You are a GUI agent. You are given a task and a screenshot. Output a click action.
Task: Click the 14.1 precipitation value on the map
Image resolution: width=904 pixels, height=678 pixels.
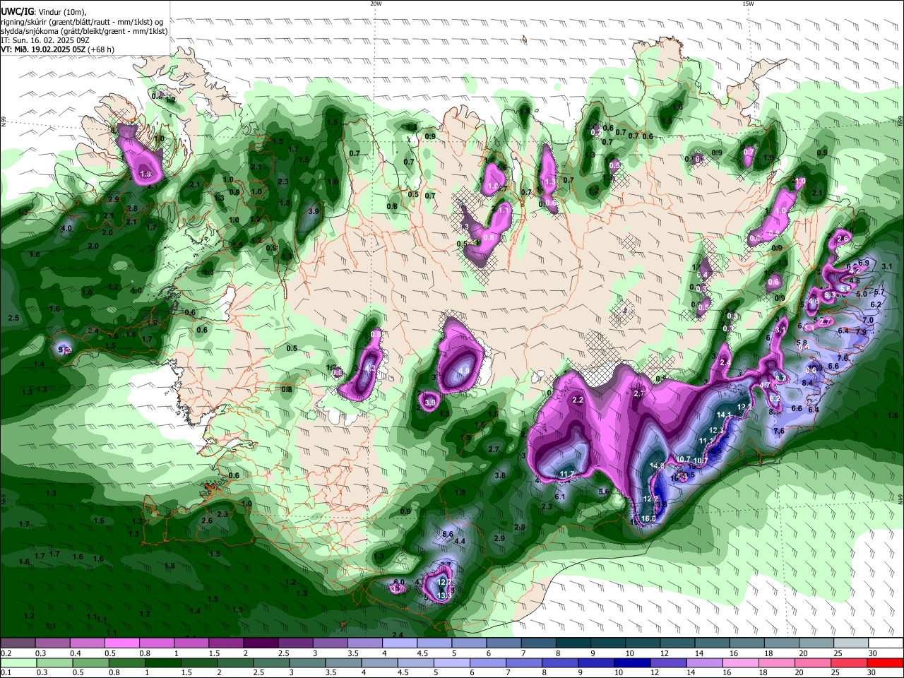point(724,415)
